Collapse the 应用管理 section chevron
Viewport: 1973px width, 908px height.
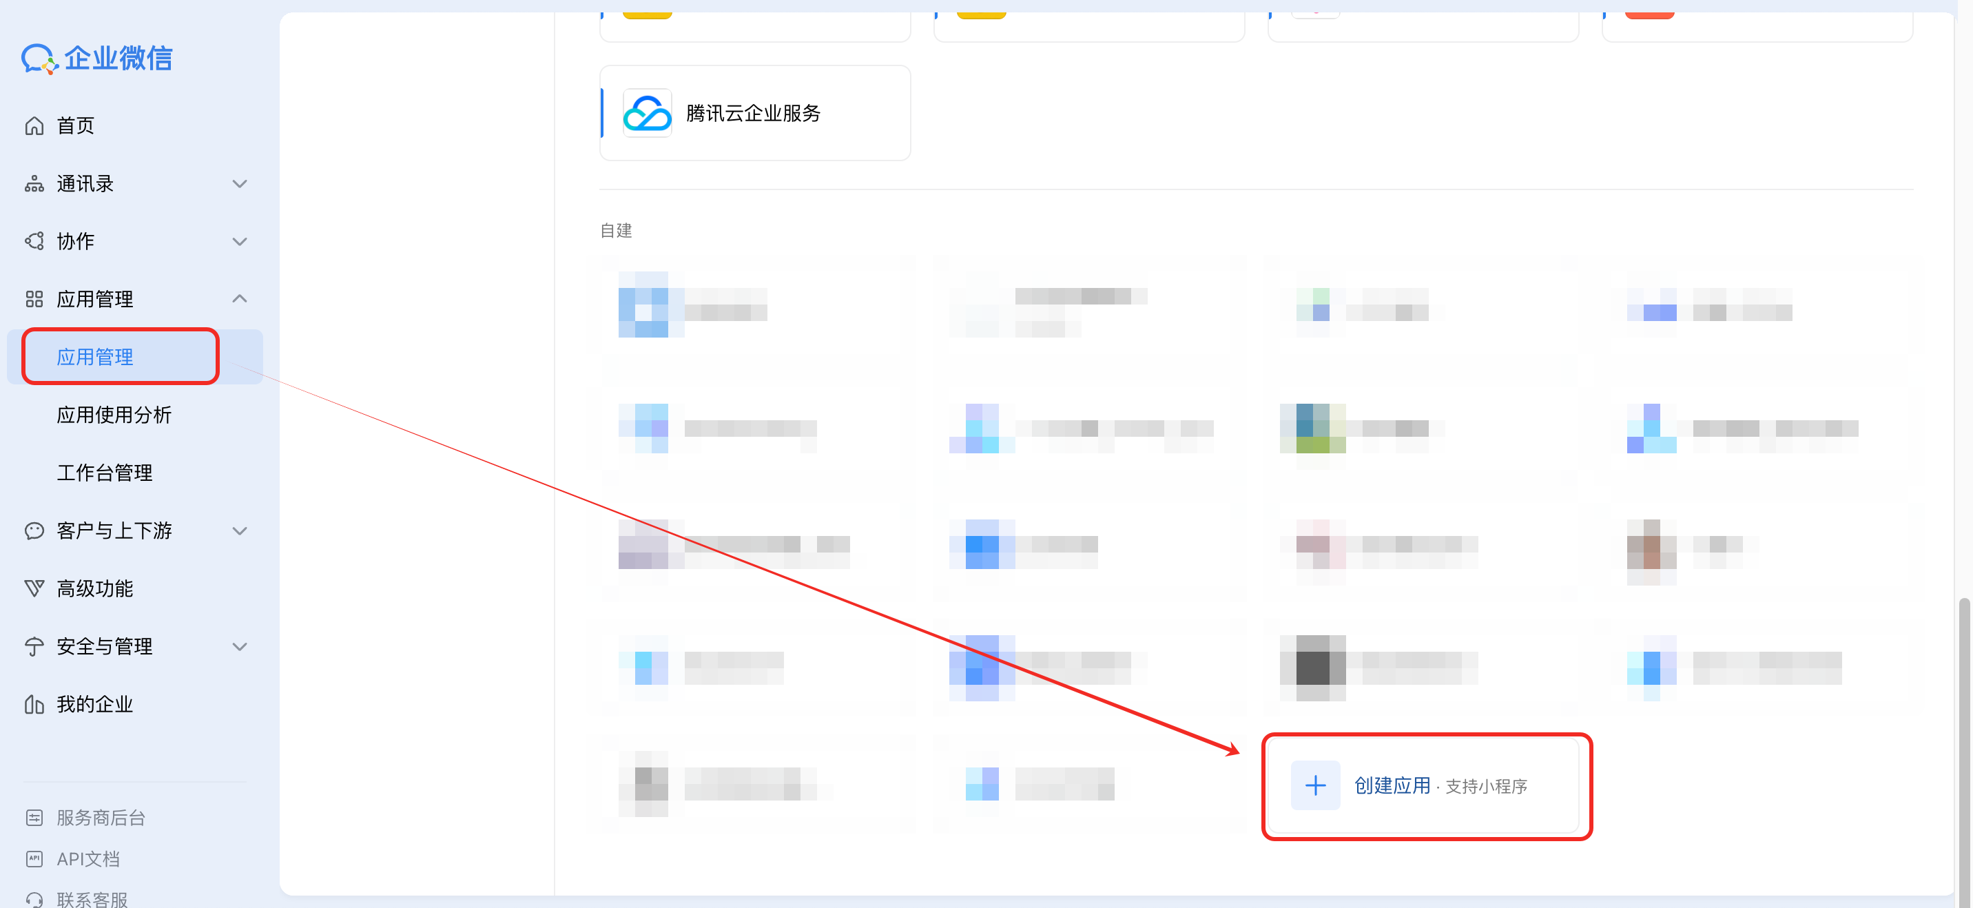click(x=240, y=299)
